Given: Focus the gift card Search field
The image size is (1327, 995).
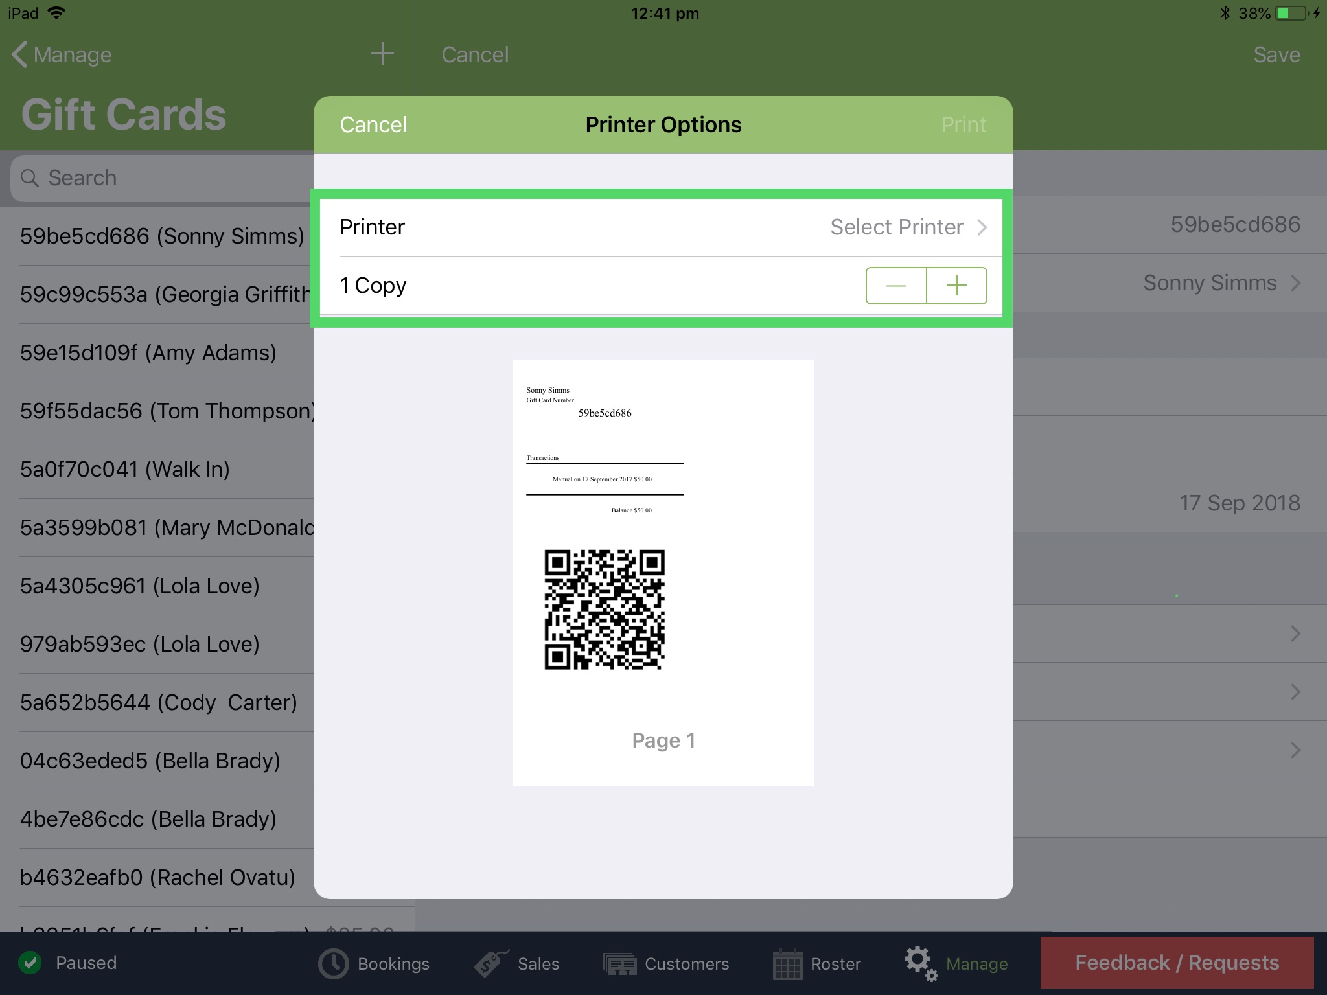Looking at the screenshot, I should tap(162, 177).
